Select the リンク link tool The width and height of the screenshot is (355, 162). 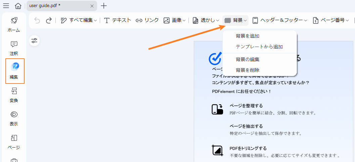pos(147,20)
